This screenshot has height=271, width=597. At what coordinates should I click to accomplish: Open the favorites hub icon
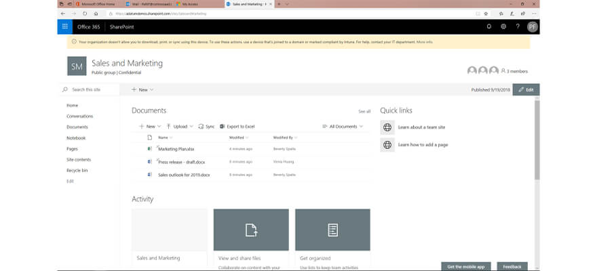[x=501, y=14]
